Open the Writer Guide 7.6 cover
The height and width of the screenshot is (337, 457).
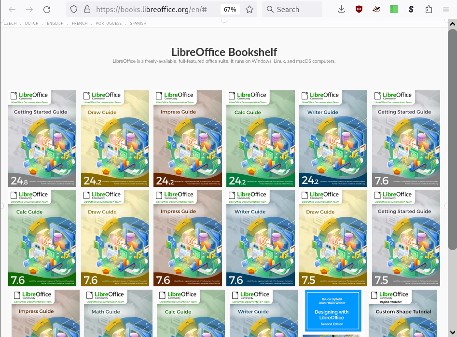click(261, 238)
